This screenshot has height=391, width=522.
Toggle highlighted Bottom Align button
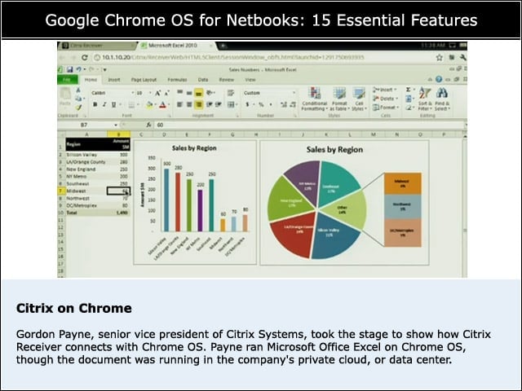tap(199, 92)
